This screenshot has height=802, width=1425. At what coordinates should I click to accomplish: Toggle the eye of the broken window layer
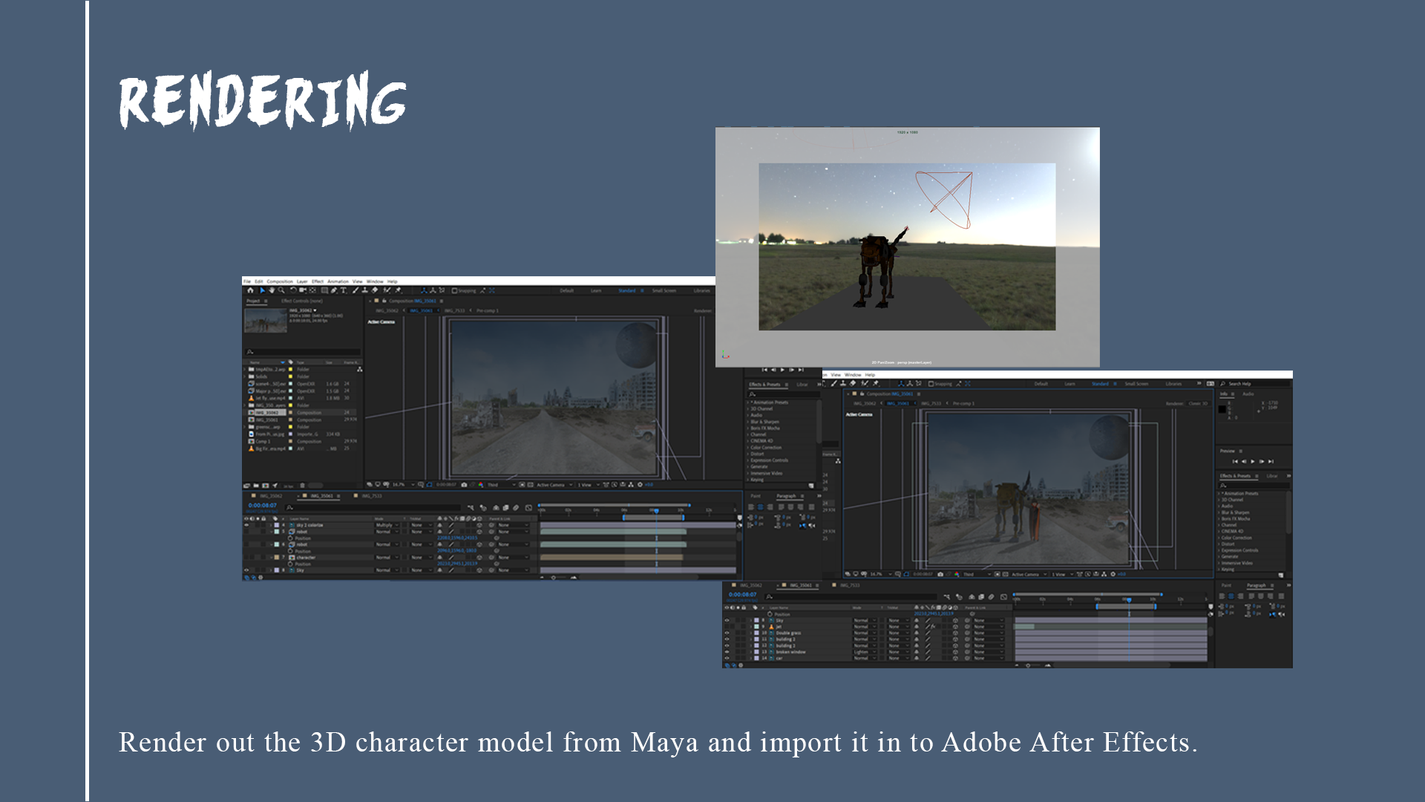[727, 652]
